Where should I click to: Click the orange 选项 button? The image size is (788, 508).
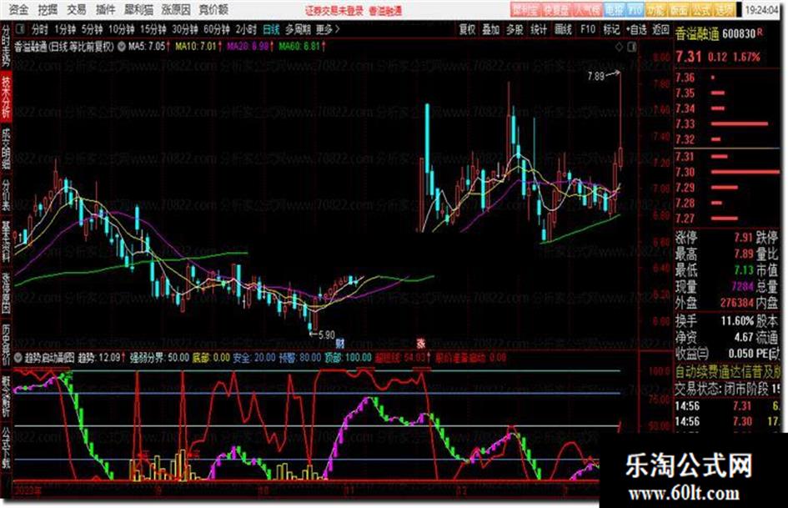[724, 10]
